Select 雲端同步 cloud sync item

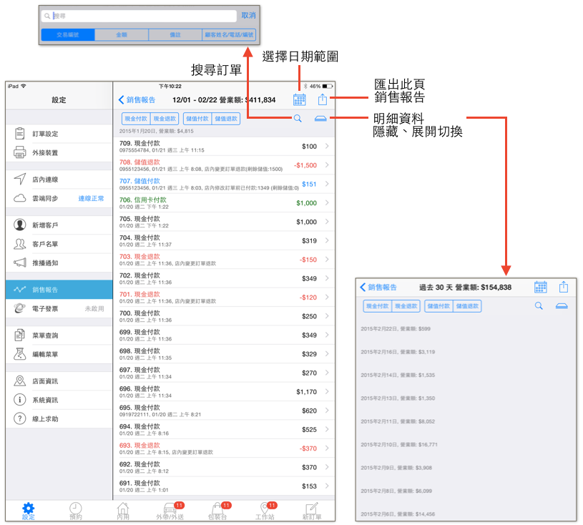click(x=59, y=198)
